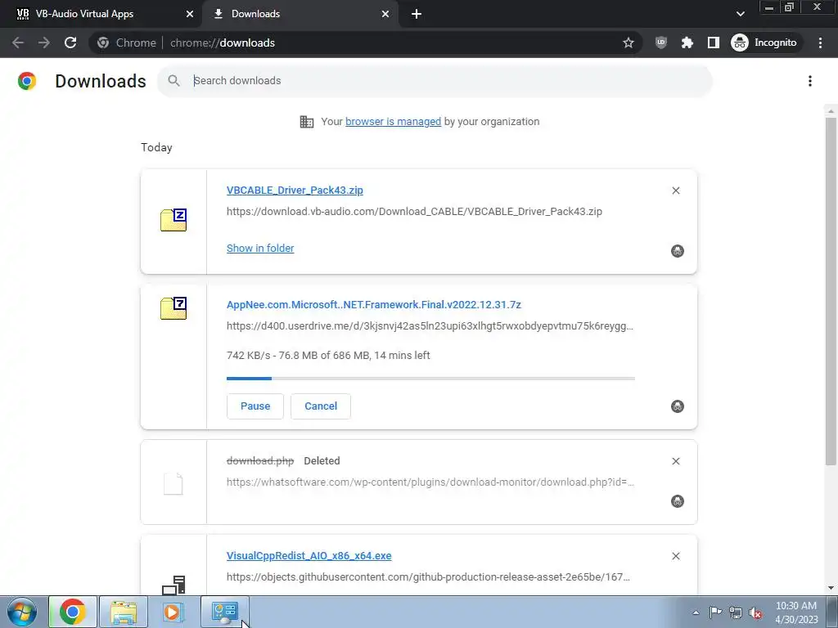
Task: Click the AppNee .NET Framework 7z link
Action: click(373, 305)
